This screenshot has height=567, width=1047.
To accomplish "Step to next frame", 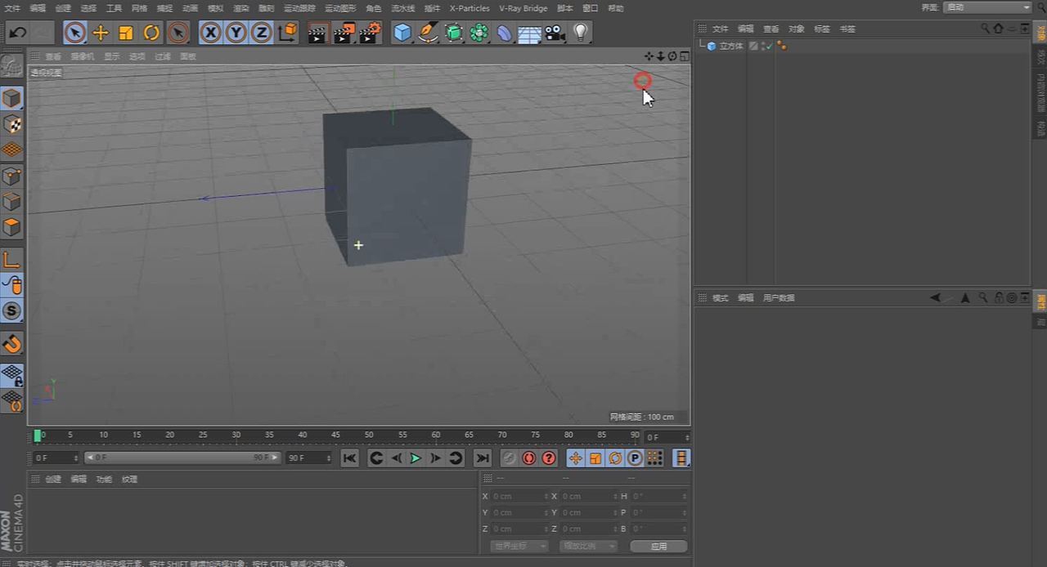I will pos(436,458).
